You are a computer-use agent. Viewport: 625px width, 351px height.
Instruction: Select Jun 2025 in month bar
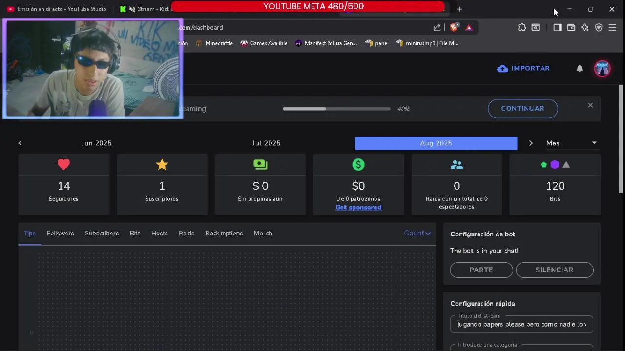click(x=97, y=143)
